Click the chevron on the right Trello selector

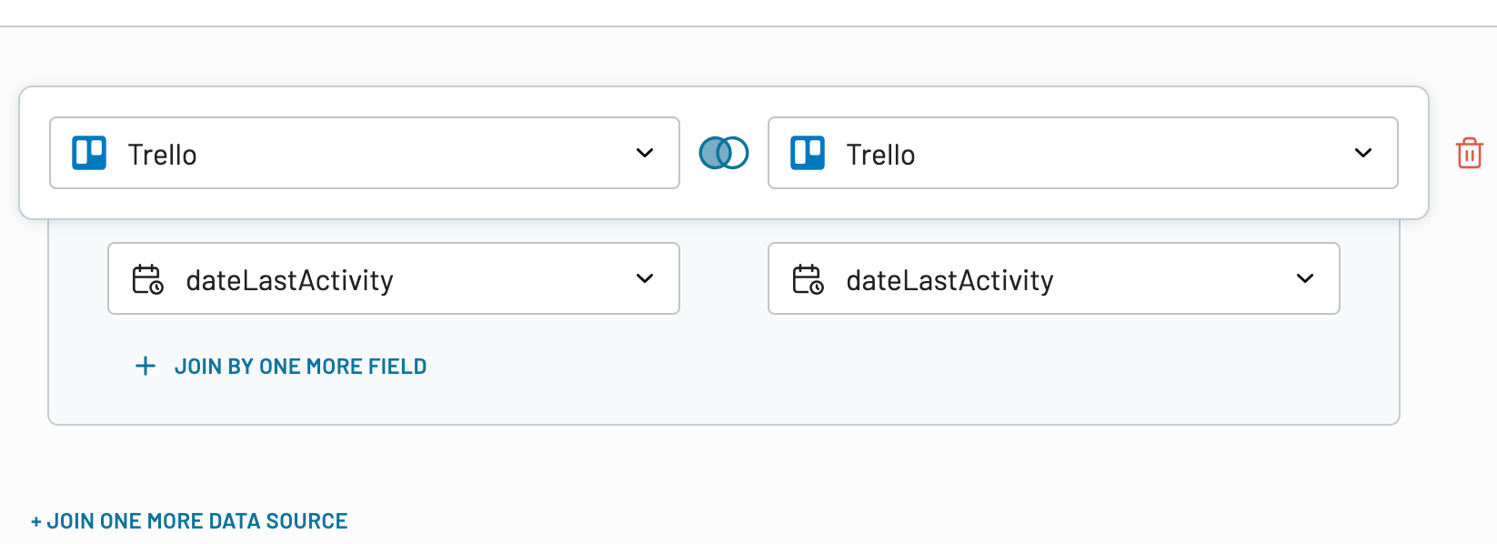(1363, 153)
